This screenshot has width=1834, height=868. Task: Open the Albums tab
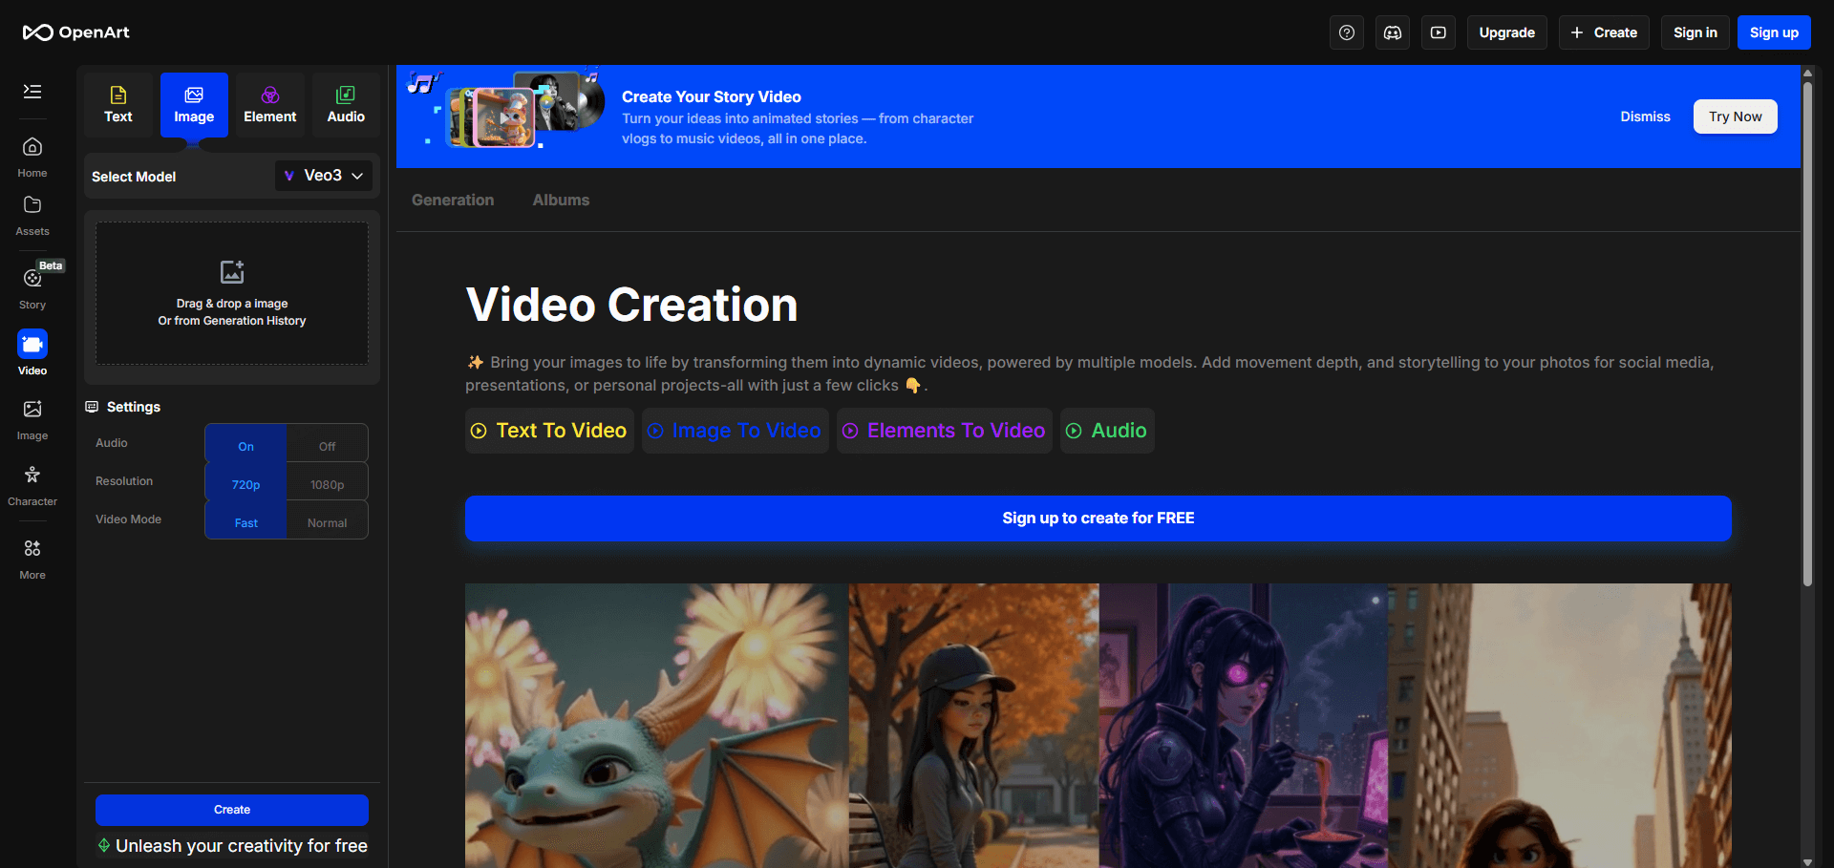(561, 200)
